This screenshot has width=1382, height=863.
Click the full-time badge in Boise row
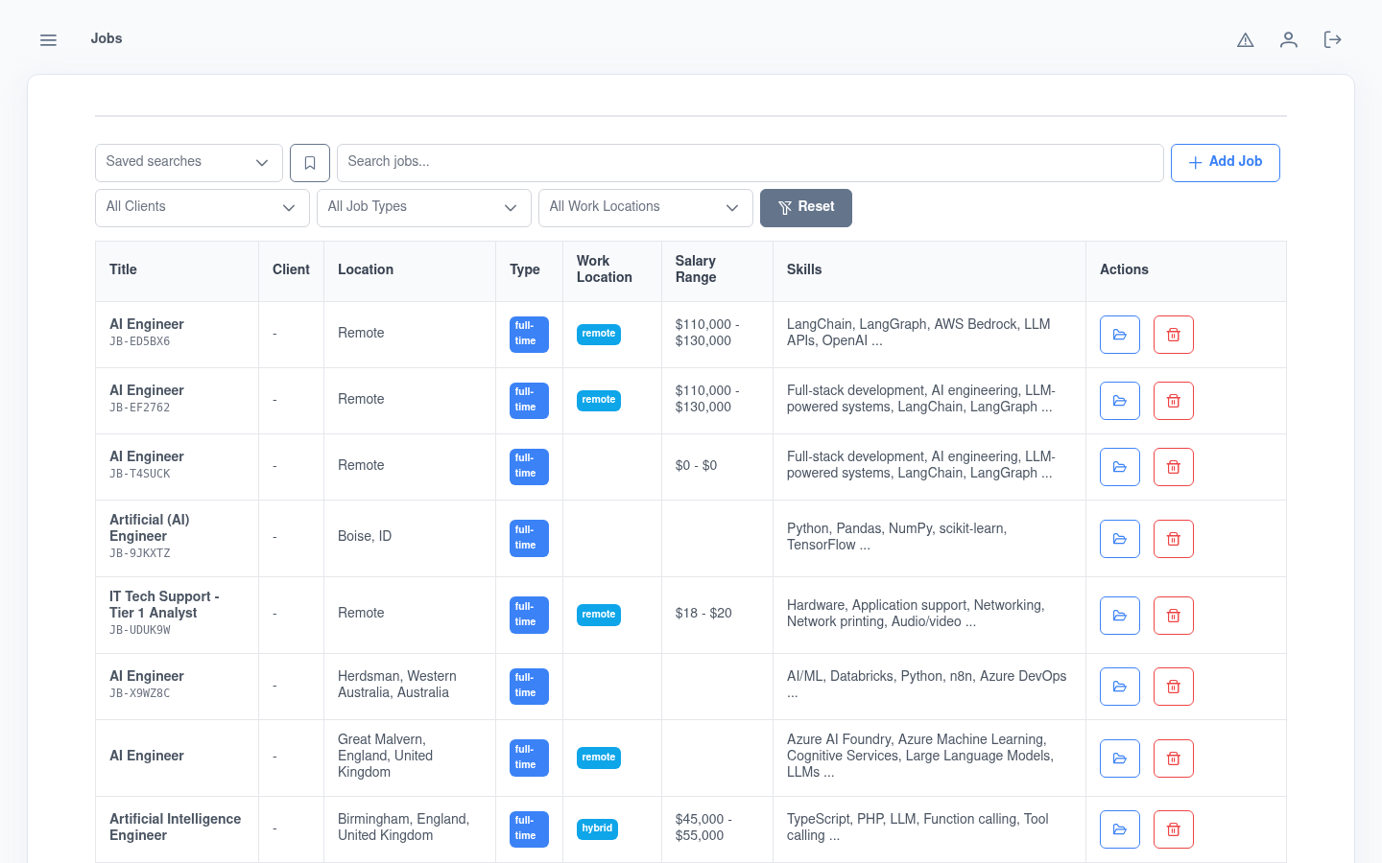tap(529, 538)
